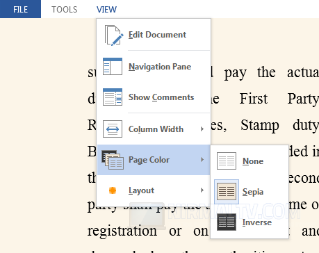Viewport: 319px width, 253px height.
Task: Select the Inverse page color label
Action: (x=257, y=222)
